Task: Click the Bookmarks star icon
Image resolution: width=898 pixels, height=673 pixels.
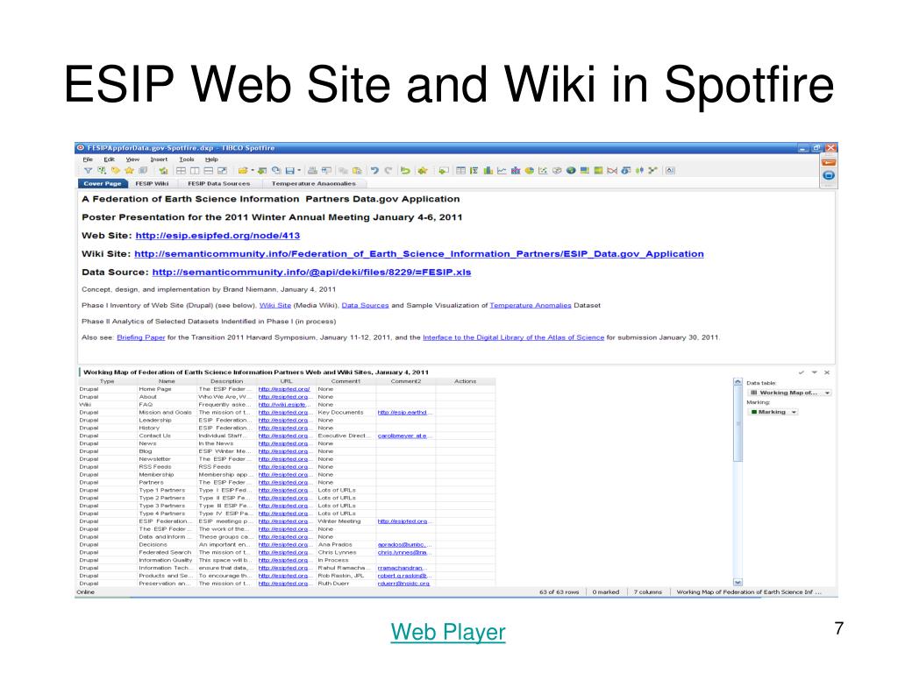Action: pyautogui.click(x=130, y=170)
